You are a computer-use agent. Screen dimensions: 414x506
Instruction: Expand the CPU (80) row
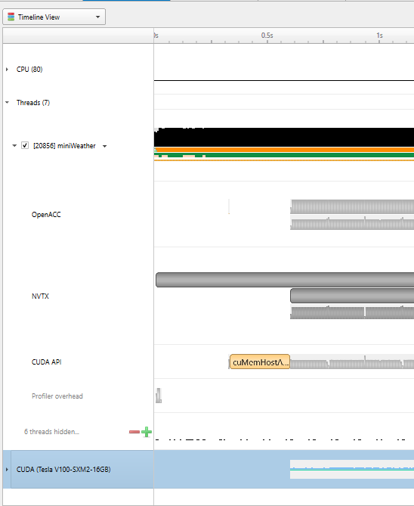click(7, 70)
